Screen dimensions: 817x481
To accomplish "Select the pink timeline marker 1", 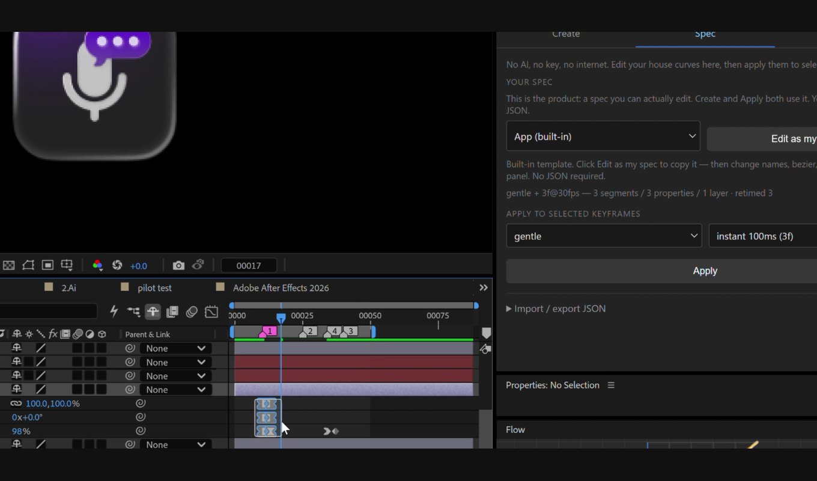I will 267,331.
